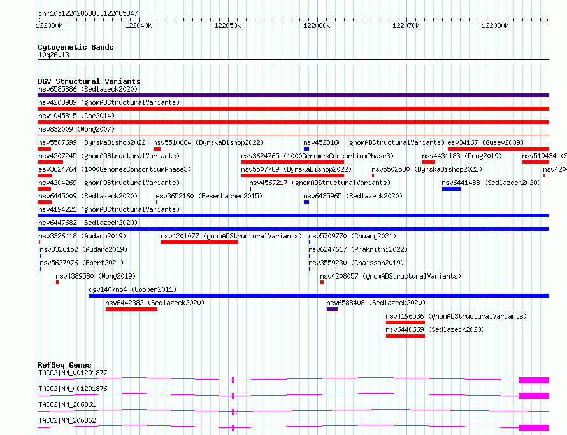Select the red nsv4201077 variant bar
Viewport: 567px width, 435px height.
199,242
